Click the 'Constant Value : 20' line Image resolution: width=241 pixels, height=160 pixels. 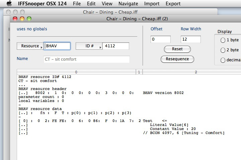coord(173,129)
